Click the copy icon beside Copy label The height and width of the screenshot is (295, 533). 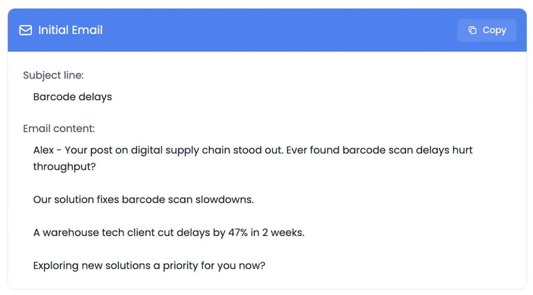pos(473,30)
